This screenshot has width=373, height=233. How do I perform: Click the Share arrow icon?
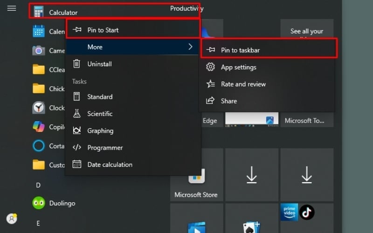(210, 101)
